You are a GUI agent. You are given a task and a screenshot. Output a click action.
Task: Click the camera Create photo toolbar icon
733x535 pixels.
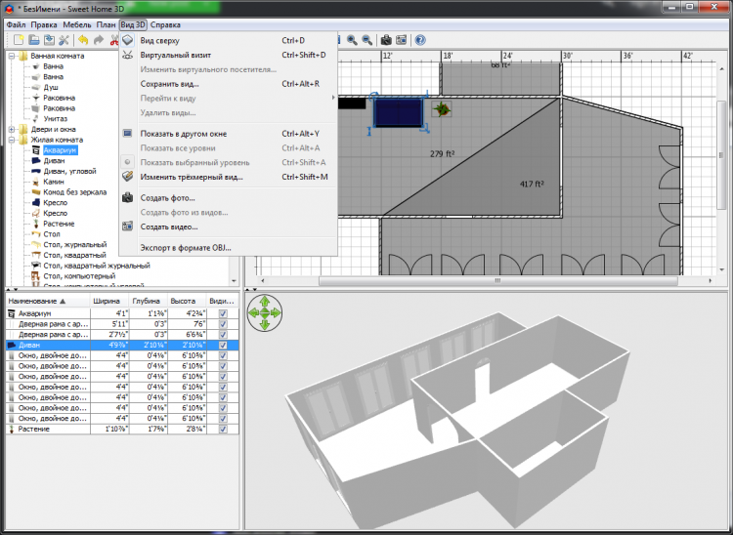click(x=386, y=40)
